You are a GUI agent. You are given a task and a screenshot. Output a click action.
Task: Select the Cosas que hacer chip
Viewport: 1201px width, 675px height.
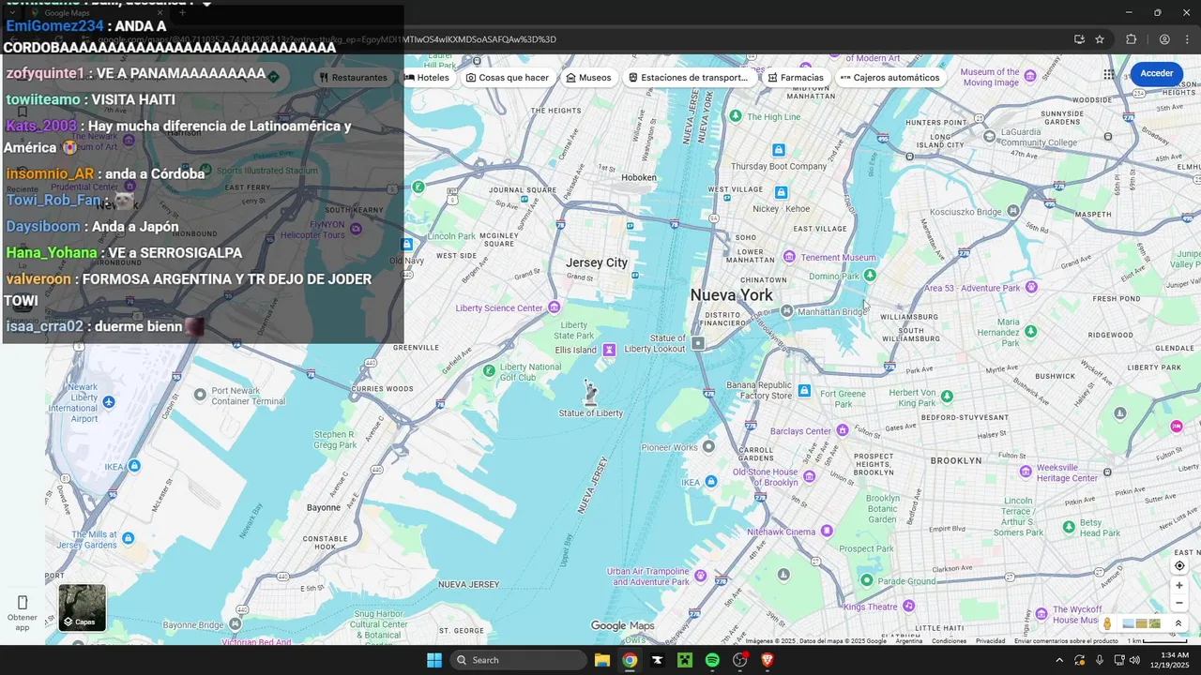508,78
